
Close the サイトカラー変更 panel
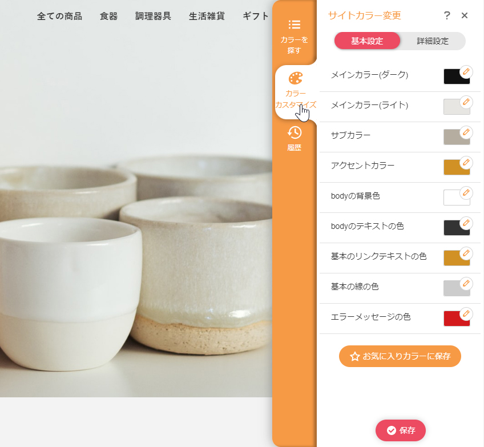point(465,15)
